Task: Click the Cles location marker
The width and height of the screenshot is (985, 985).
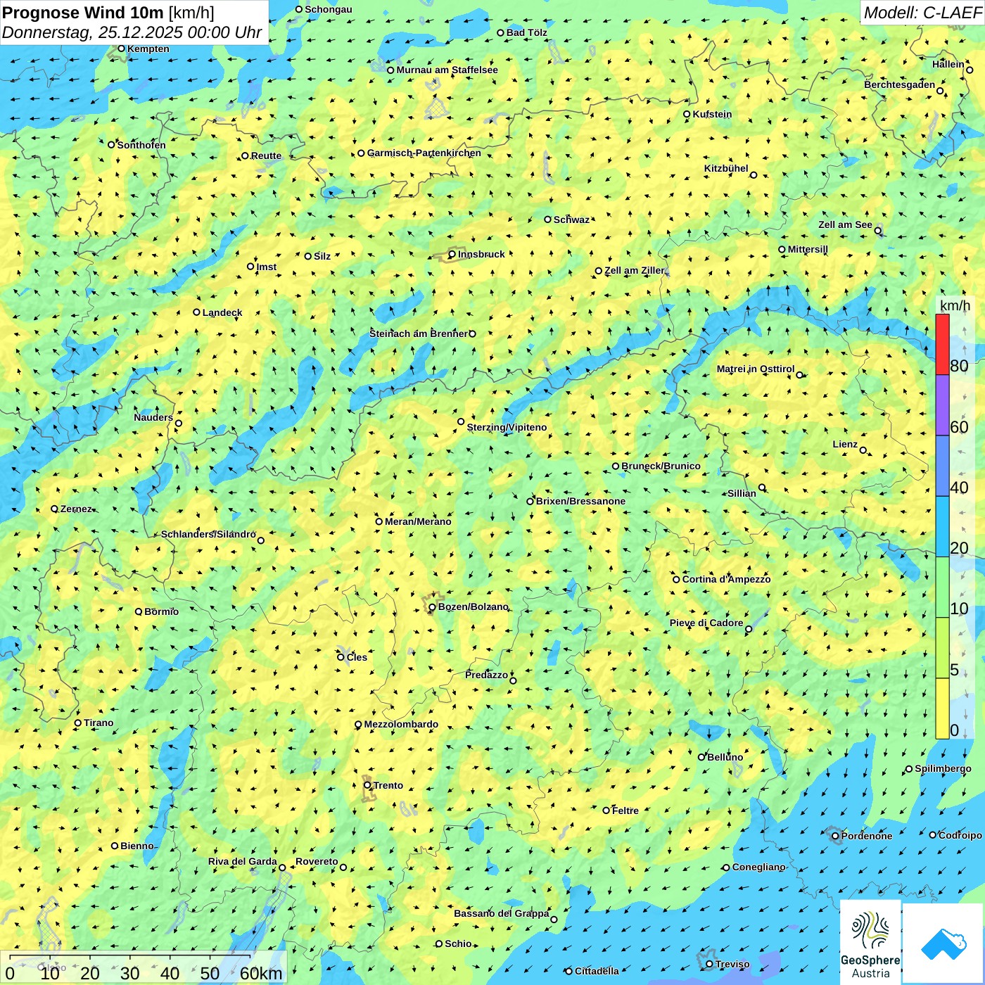Action: tap(341, 657)
